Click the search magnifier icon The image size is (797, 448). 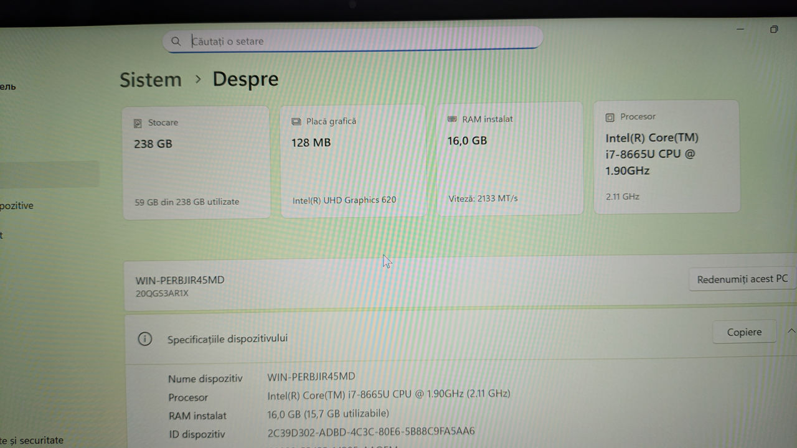coord(176,41)
